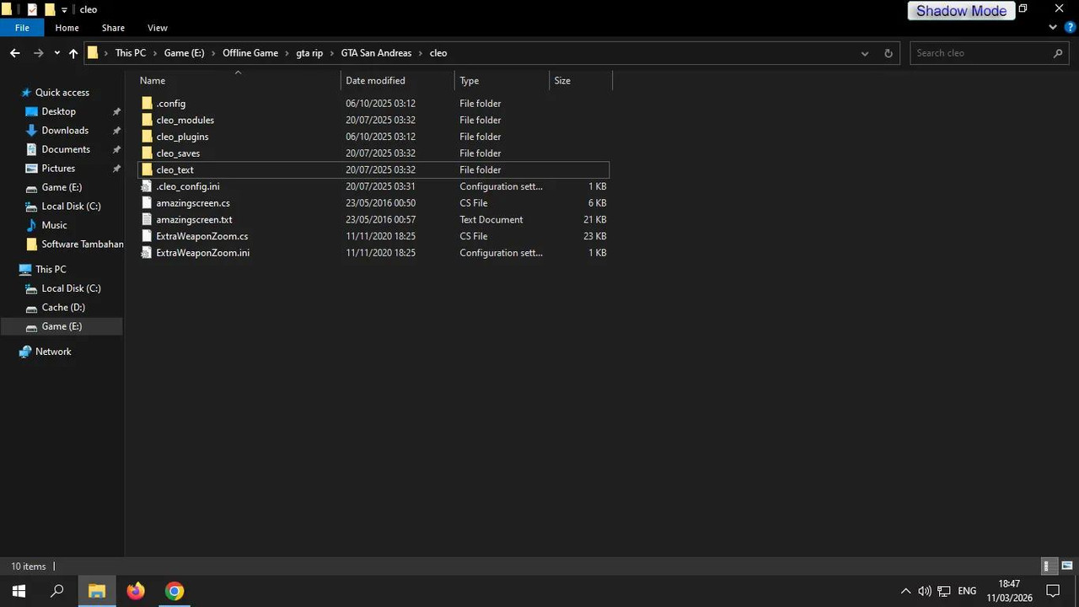Expand the ribbon with the chevron
This screenshot has height=607, width=1079.
(1053, 28)
